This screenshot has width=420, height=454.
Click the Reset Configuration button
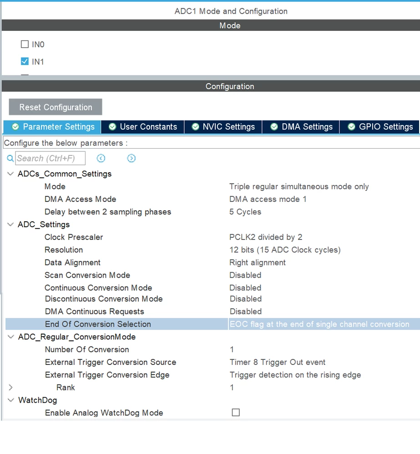(x=56, y=107)
